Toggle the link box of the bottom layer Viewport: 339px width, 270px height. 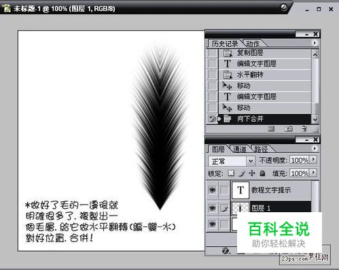[224, 224]
